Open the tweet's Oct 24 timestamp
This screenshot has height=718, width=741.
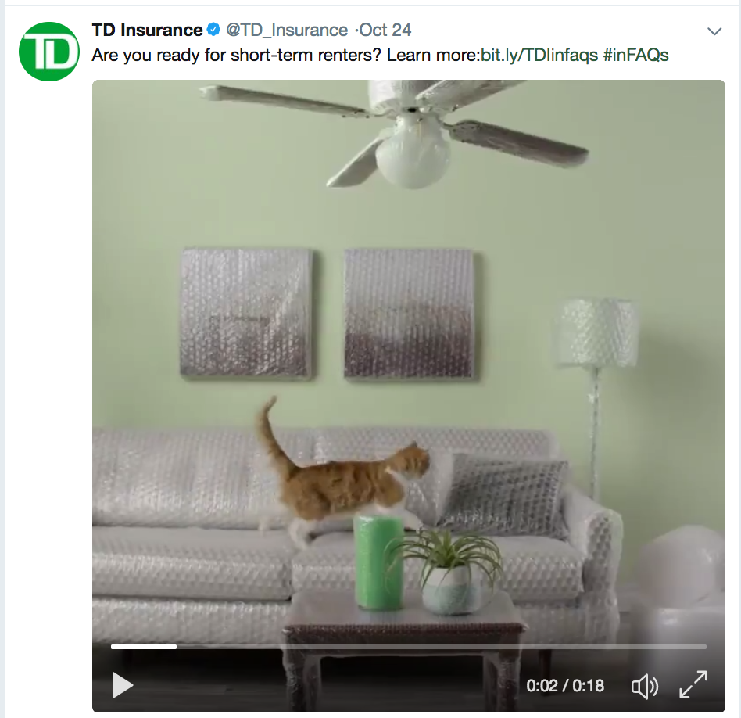[x=385, y=31]
